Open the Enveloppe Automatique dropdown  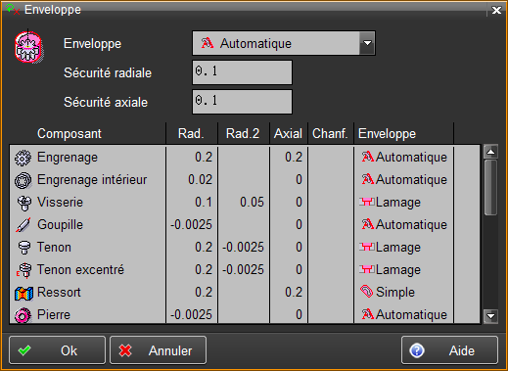pos(284,43)
